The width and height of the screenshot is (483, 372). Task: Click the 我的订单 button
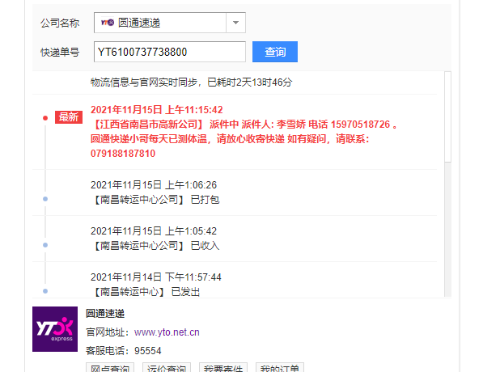click(x=280, y=368)
